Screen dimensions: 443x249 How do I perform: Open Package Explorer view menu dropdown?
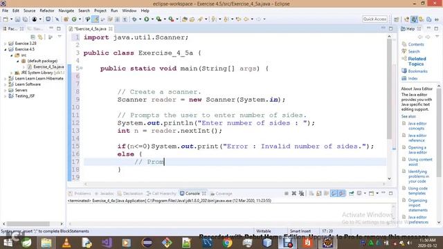click(x=60, y=37)
